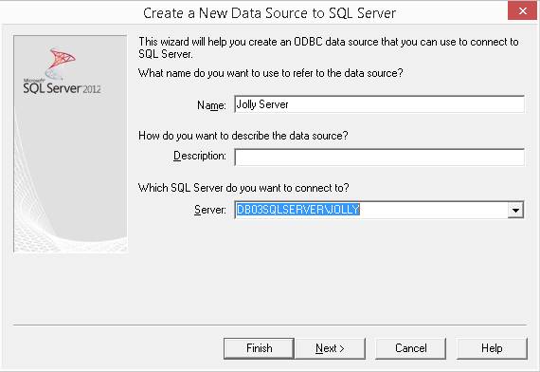This screenshot has width=540, height=372.
Task: Open Help for this wizard
Action: [492, 348]
